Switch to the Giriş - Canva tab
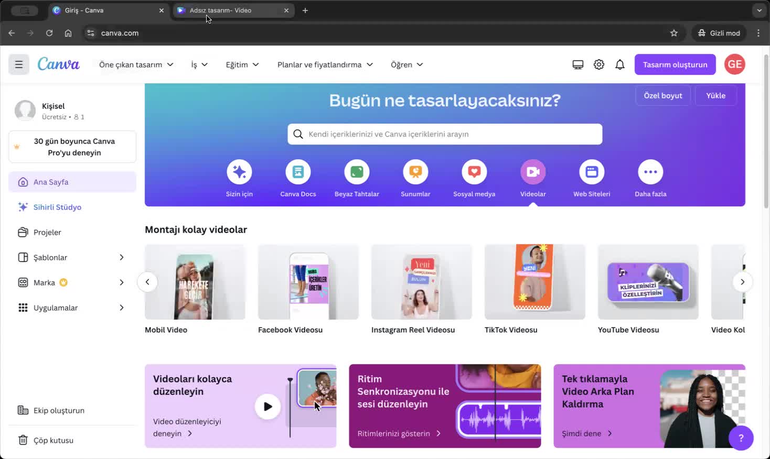This screenshot has width=770, height=459. (108, 10)
